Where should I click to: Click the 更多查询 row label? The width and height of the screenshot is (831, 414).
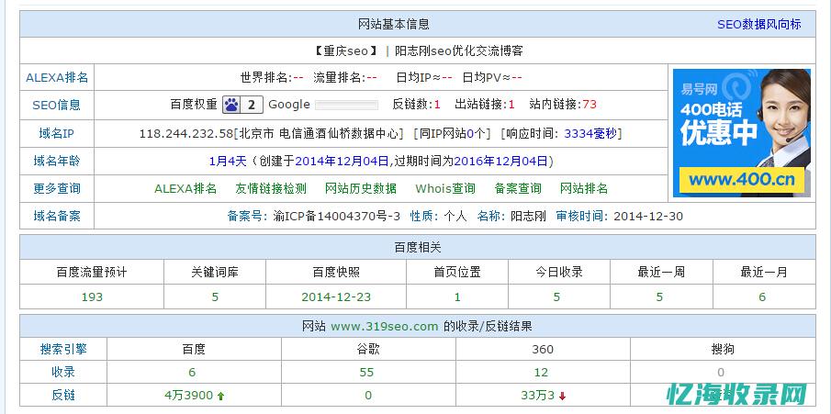tap(57, 189)
